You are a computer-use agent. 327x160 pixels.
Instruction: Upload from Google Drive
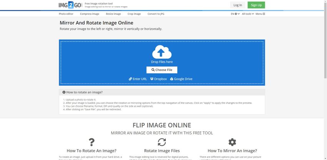pos(181,79)
